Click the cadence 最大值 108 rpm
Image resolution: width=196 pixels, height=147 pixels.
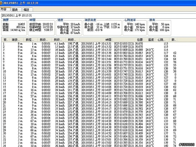click(x=164, y=30)
